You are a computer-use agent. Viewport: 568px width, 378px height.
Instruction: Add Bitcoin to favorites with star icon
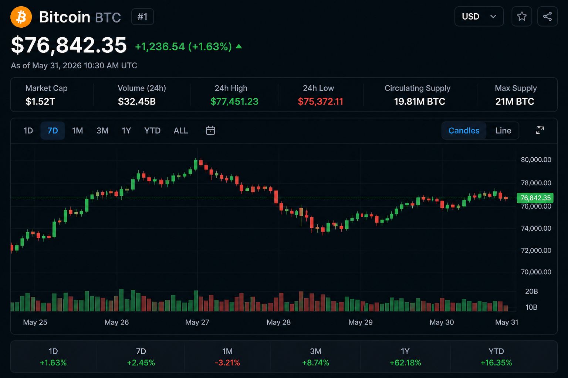(x=522, y=17)
